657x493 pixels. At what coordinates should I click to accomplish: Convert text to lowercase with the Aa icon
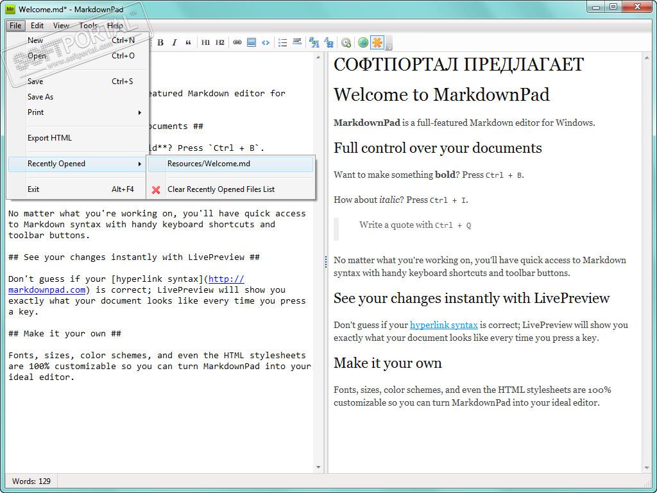tap(329, 42)
